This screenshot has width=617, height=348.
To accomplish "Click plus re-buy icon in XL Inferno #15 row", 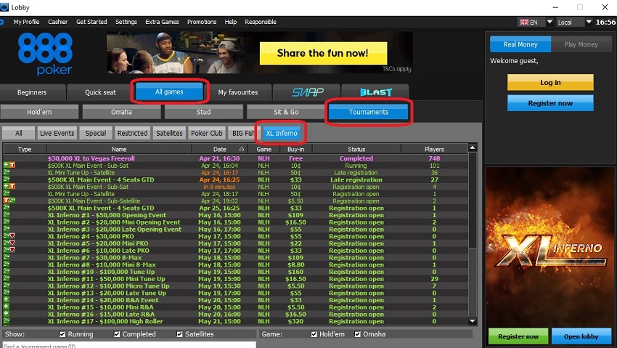I will tap(6, 307).
